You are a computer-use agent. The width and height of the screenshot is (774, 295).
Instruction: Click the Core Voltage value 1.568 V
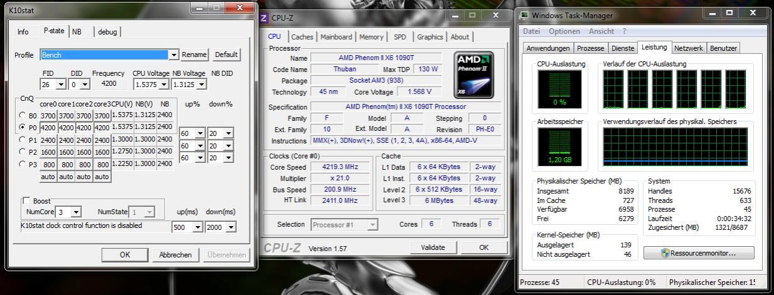click(420, 92)
